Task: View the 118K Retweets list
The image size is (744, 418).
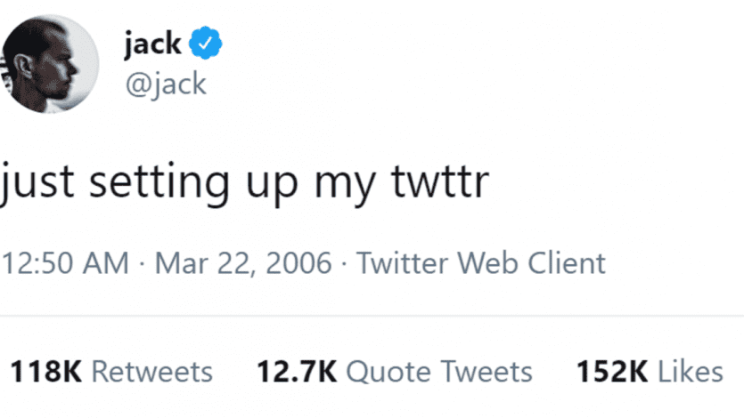Action: point(110,371)
